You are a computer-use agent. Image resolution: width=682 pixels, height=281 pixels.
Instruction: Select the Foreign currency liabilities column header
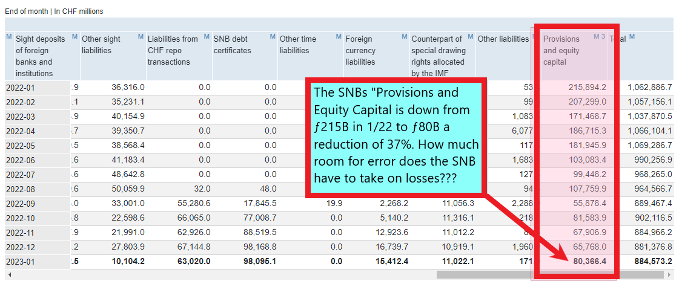point(360,50)
